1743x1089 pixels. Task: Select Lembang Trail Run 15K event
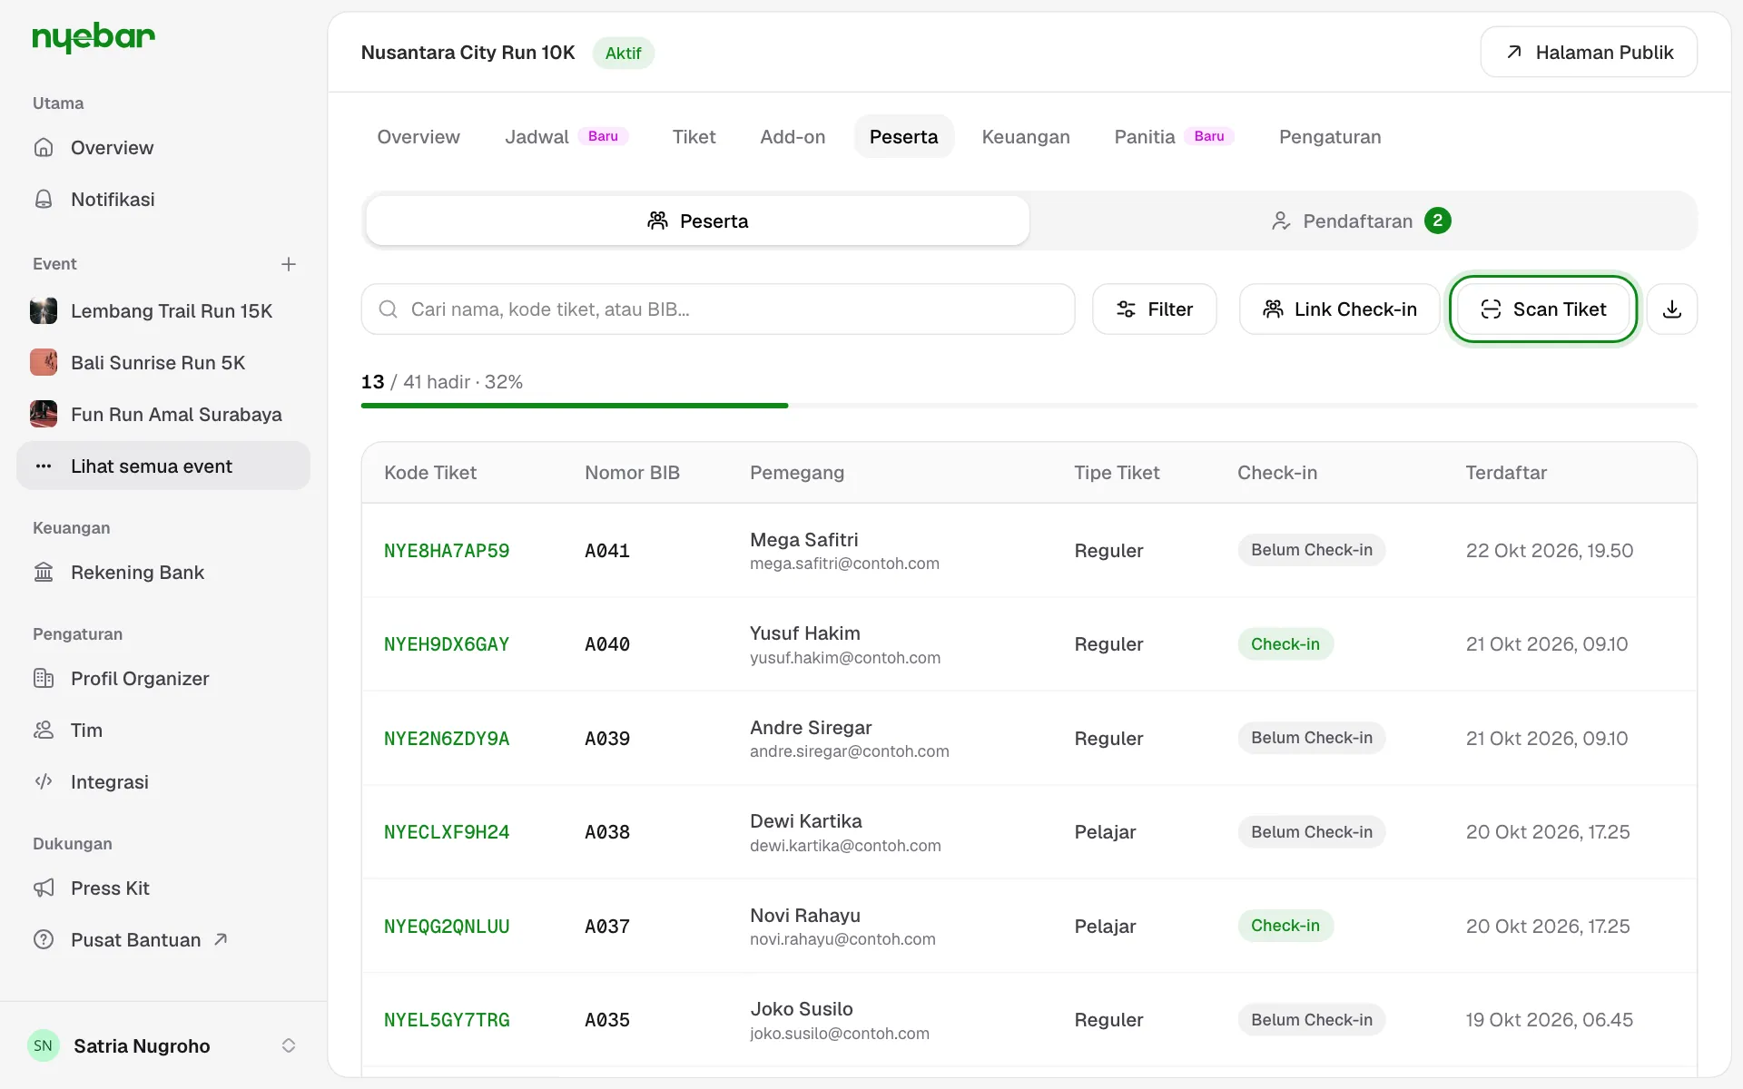pyautogui.click(x=163, y=311)
